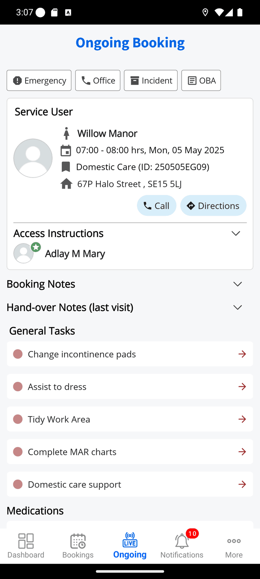The width and height of the screenshot is (260, 579).
Task: Open the location pin in status bar
Action: coord(205,12)
